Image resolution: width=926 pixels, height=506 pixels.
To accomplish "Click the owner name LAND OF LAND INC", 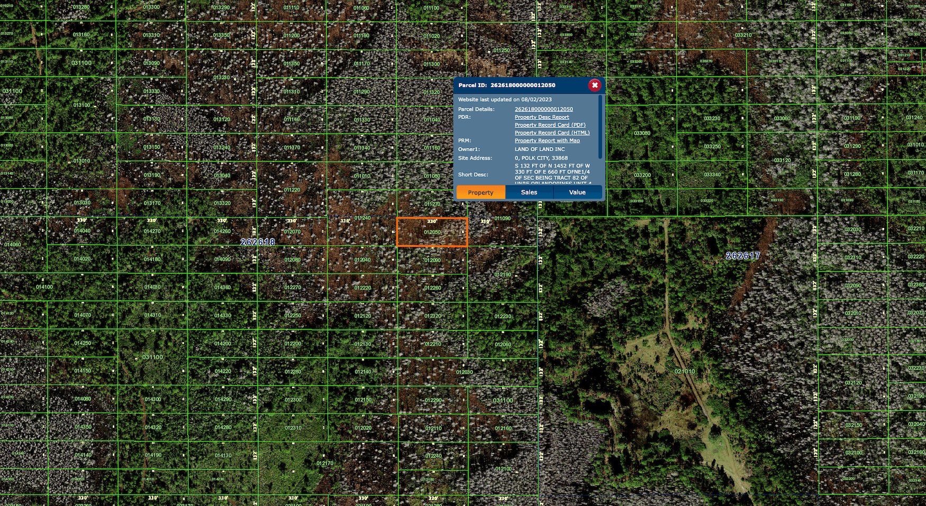I will click(540, 149).
